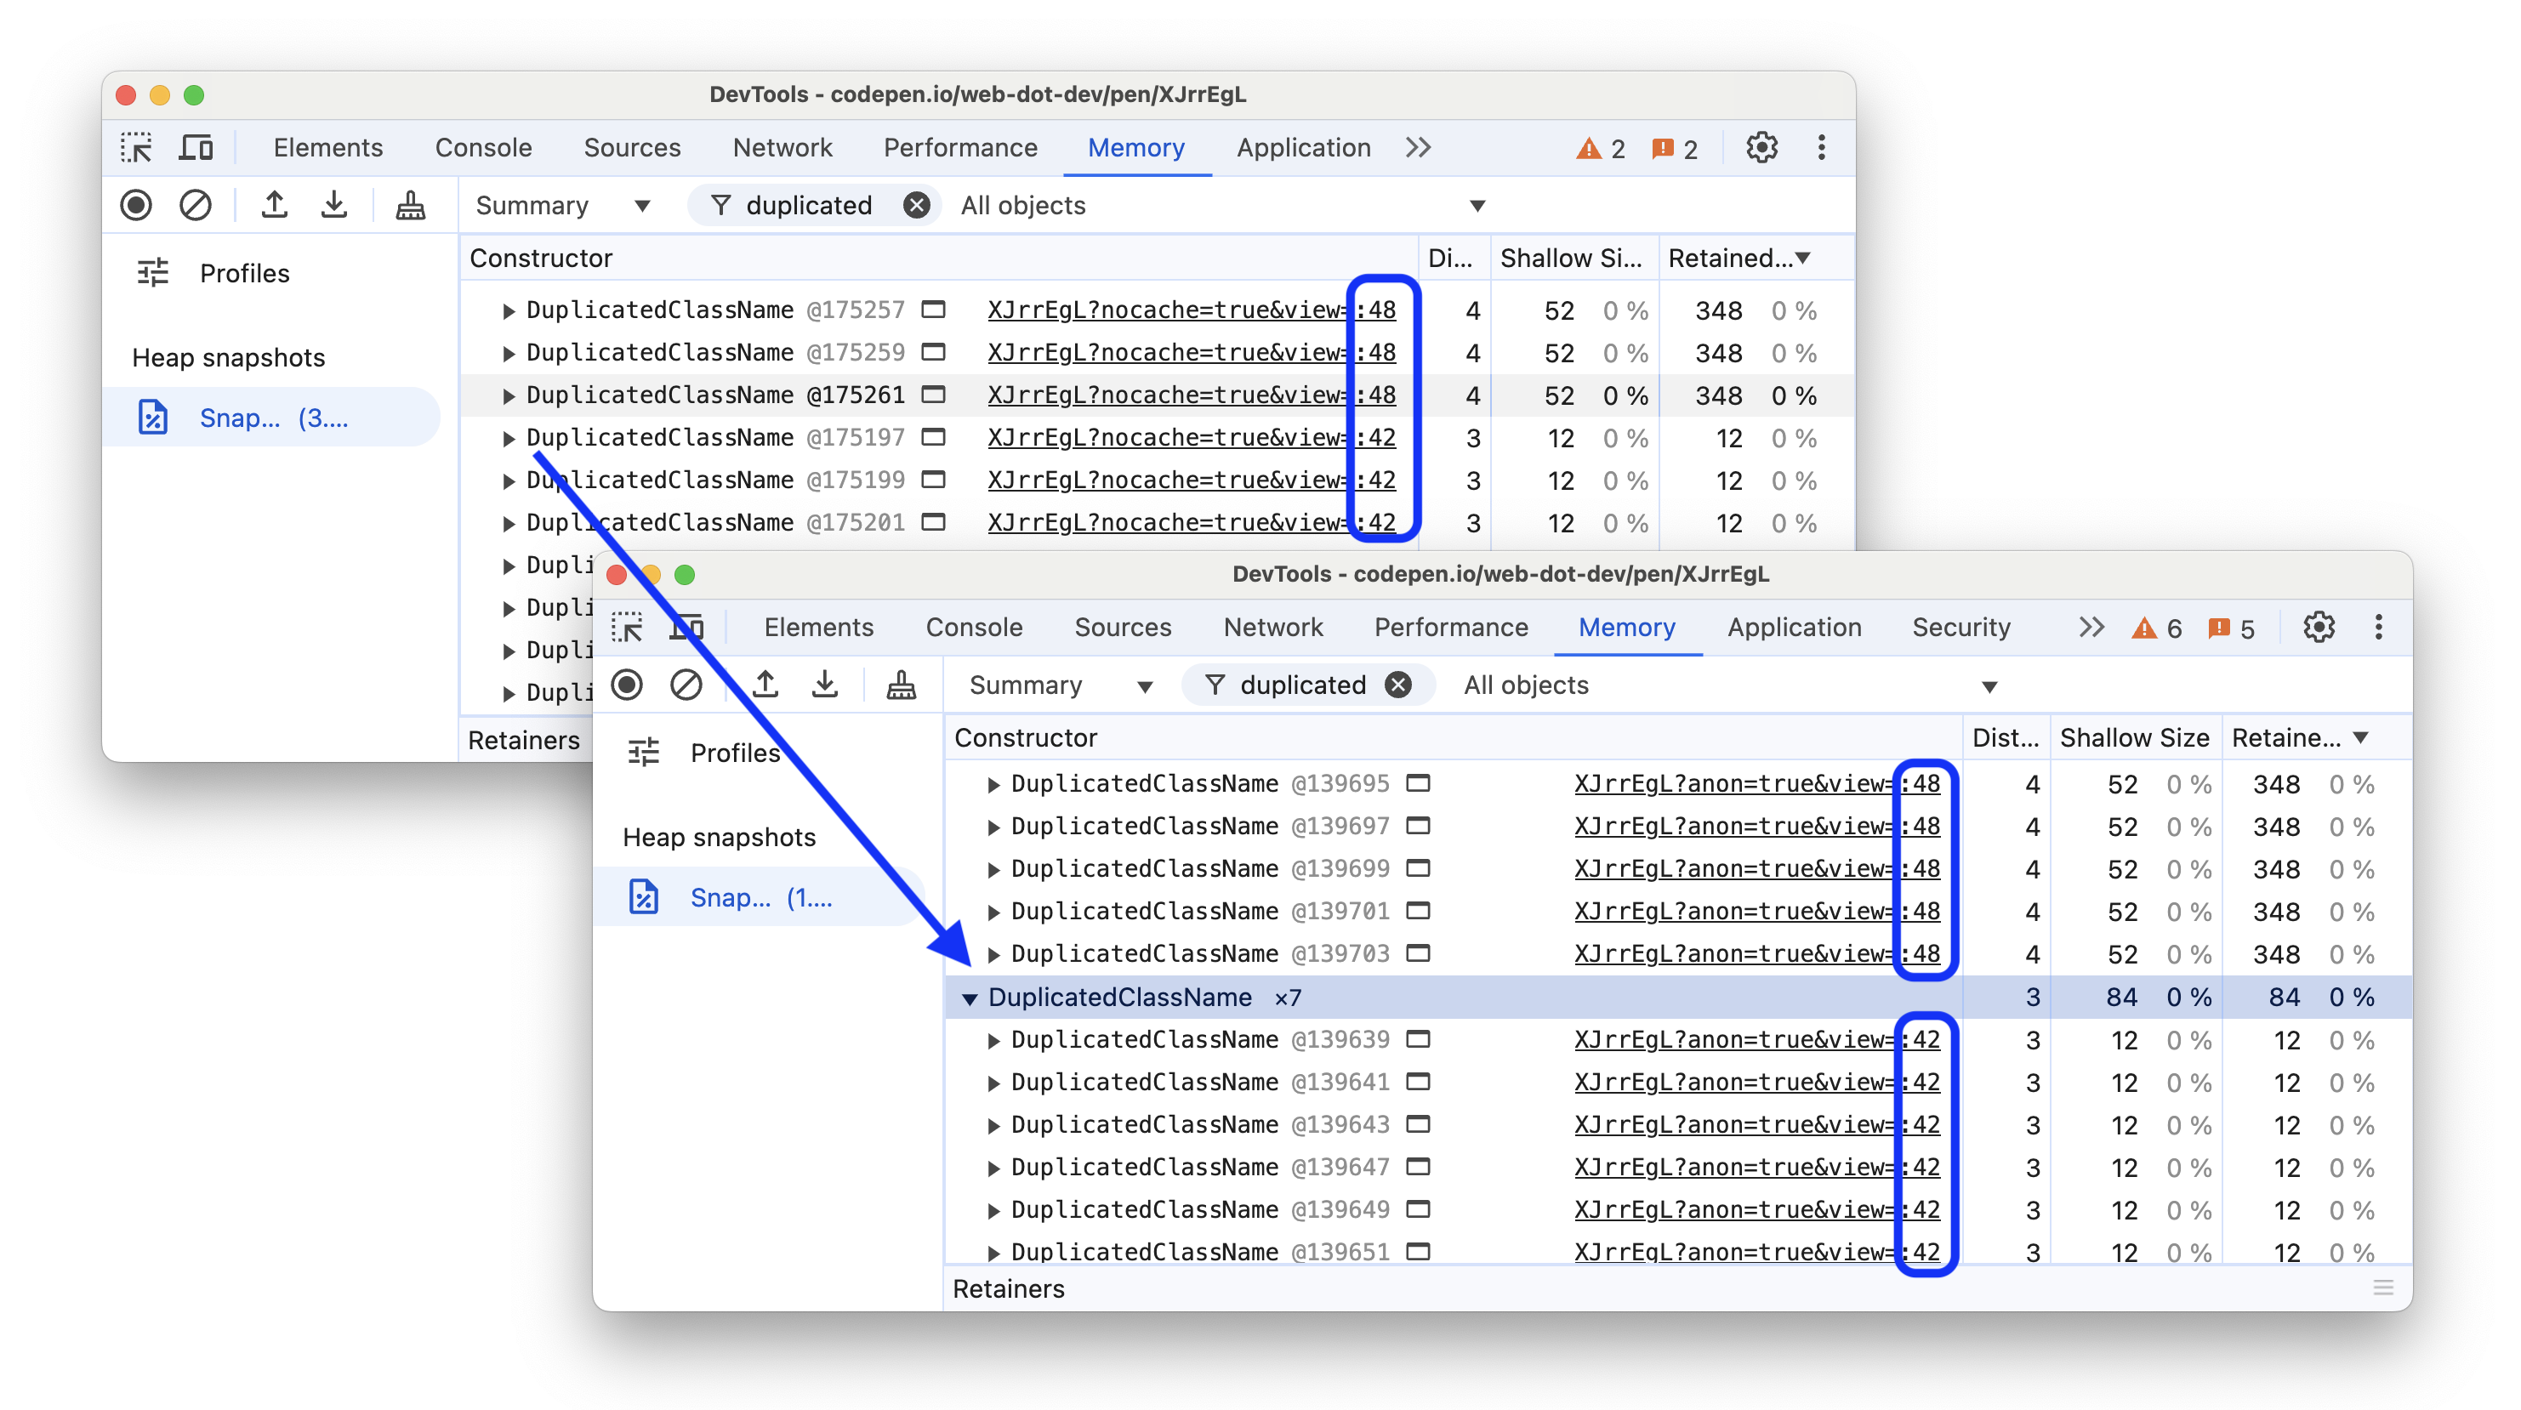Click the record heap snapshot icon
Screen dimensions: 2521x1410
[x=137, y=206]
